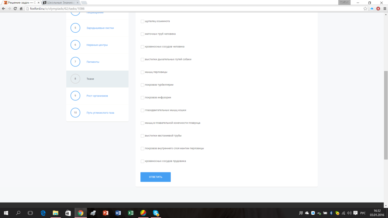Launch Microsoft Edge from taskbar

pos(43,213)
